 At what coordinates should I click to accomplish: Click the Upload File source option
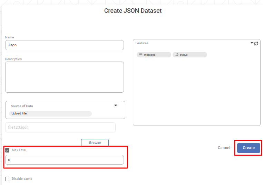pos(50,113)
